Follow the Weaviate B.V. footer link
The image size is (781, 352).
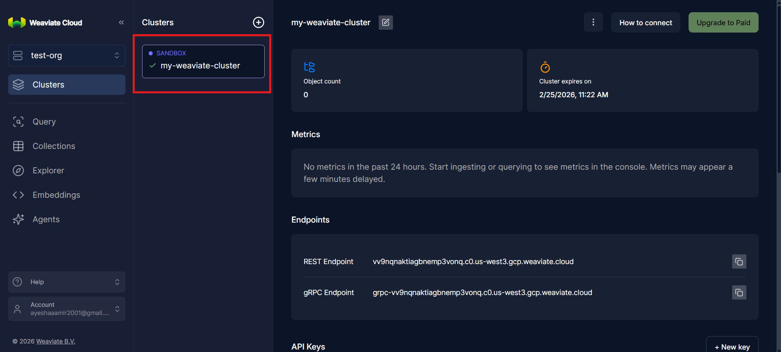(56, 341)
